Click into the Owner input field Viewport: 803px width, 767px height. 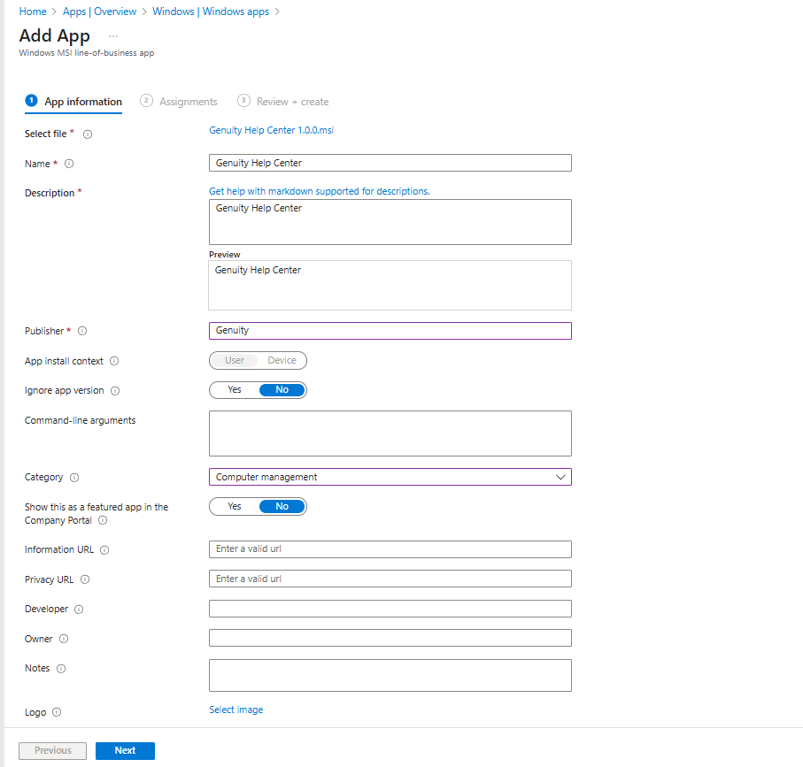click(x=390, y=638)
